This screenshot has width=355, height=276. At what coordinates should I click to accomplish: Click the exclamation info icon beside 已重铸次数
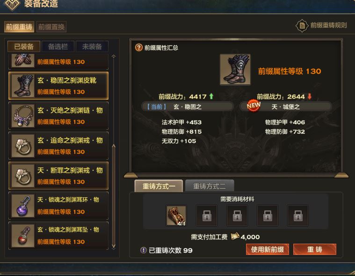point(143,250)
